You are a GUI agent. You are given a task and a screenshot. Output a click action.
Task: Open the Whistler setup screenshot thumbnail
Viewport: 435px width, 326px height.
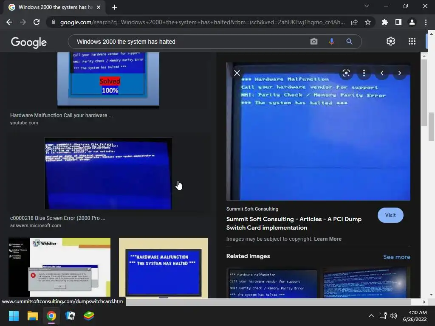pos(59,267)
